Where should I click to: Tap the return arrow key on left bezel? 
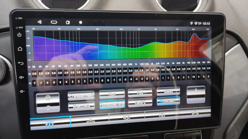[21, 63]
